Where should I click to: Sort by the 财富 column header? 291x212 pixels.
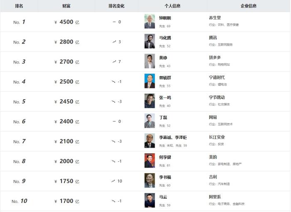[66, 6]
